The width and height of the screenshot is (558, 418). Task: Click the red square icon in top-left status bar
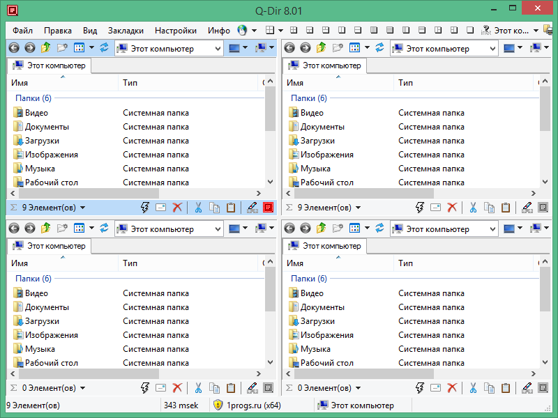(269, 208)
